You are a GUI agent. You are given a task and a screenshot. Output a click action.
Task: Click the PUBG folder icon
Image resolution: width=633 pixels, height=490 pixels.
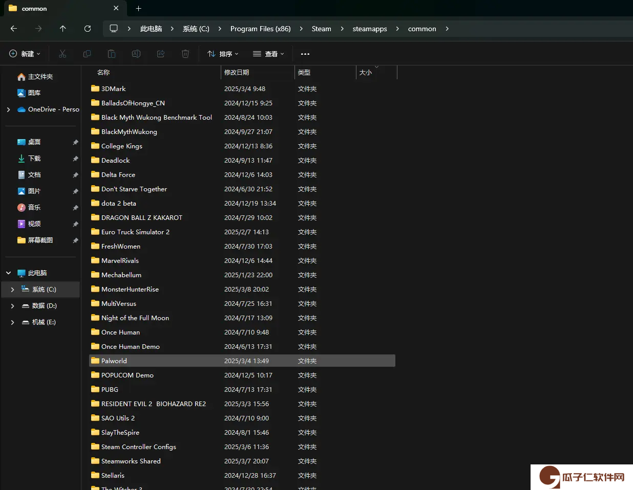(95, 389)
